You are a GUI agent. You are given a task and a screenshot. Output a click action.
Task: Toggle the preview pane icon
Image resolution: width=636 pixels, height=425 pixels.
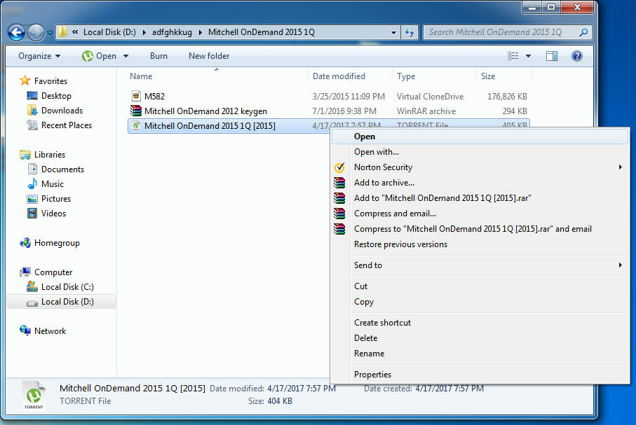pyautogui.click(x=552, y=56)
